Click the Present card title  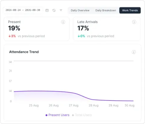14,22
